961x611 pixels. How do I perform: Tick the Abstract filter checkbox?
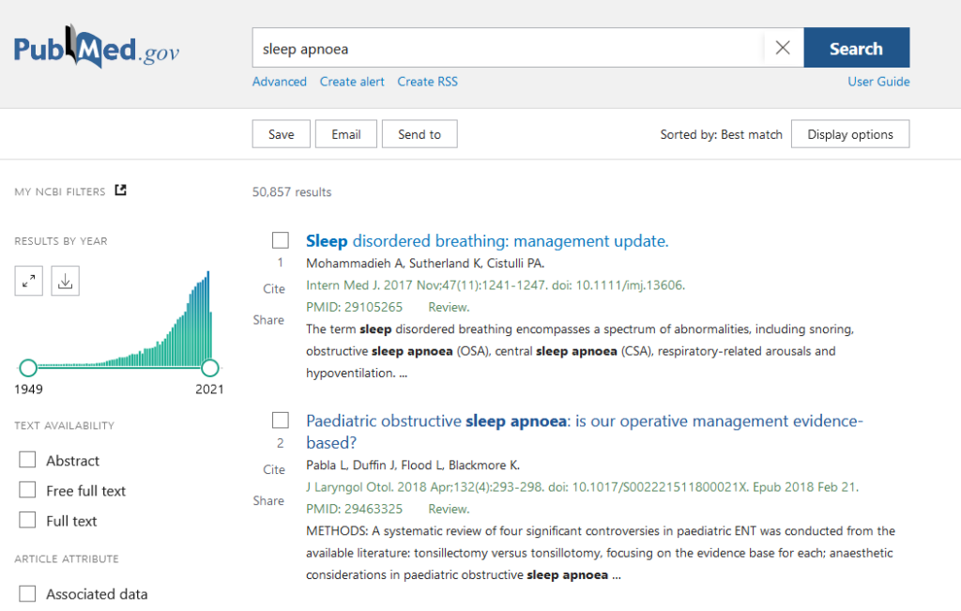(x=28, y=460)
